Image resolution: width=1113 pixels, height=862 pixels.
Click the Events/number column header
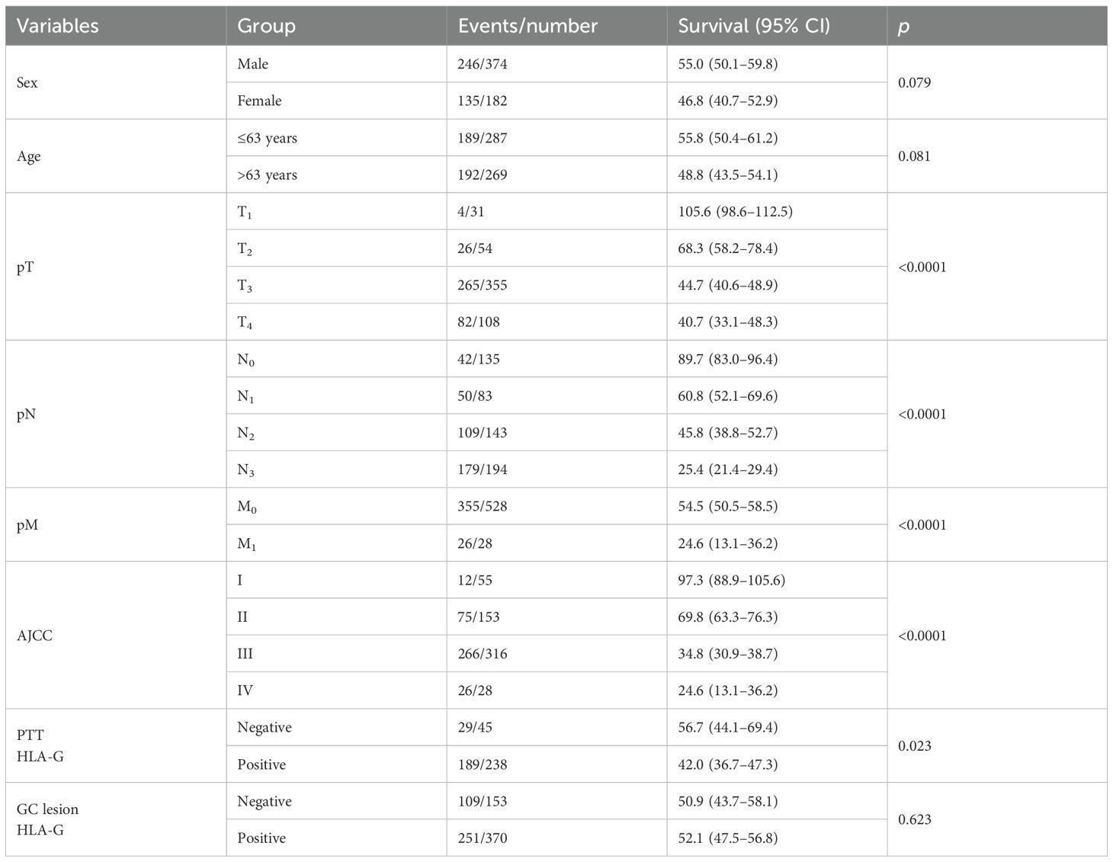click(x=528, y=26)
